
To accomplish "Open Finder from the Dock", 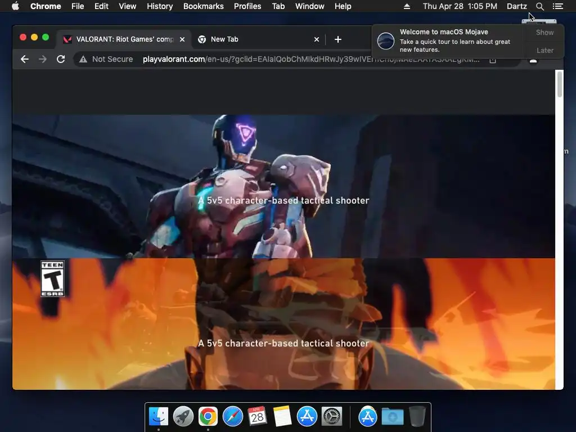I will point(158,417).
